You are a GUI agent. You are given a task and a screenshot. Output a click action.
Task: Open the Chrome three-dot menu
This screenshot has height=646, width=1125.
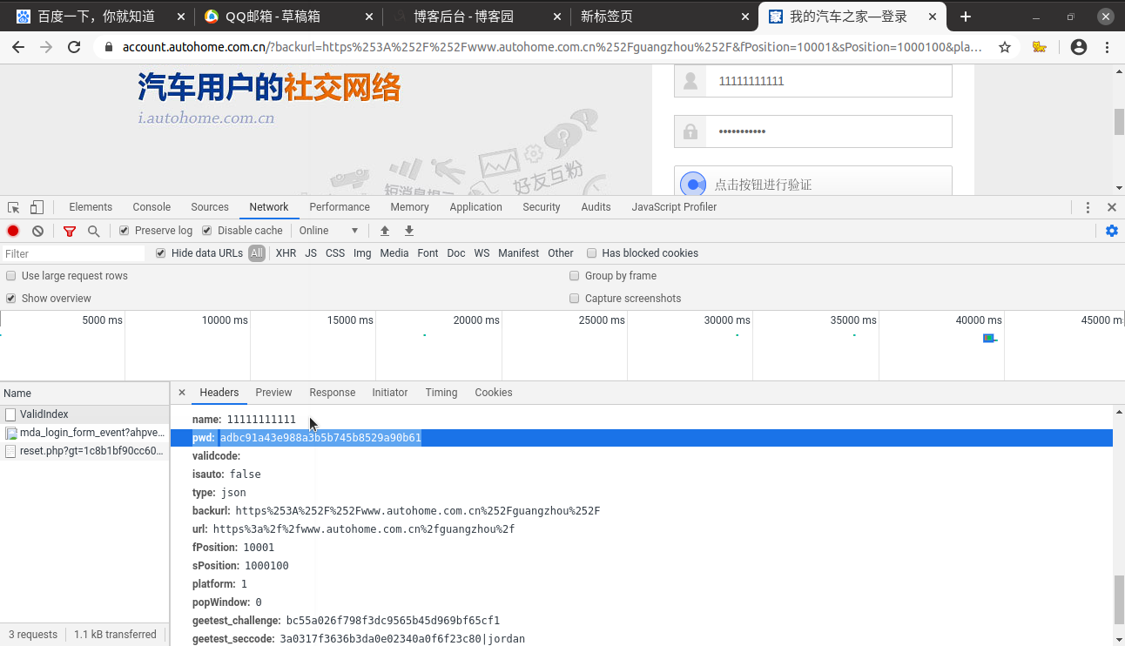pyautogui.click(x=1107, y=47)
